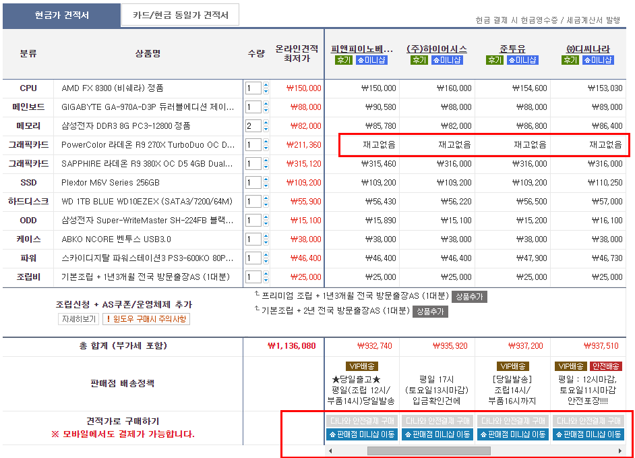Open 피앤피이노베 seller link
635x458 pixels.
pos(361,49)
